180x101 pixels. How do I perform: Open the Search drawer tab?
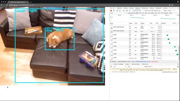click(x=127, y=64)
